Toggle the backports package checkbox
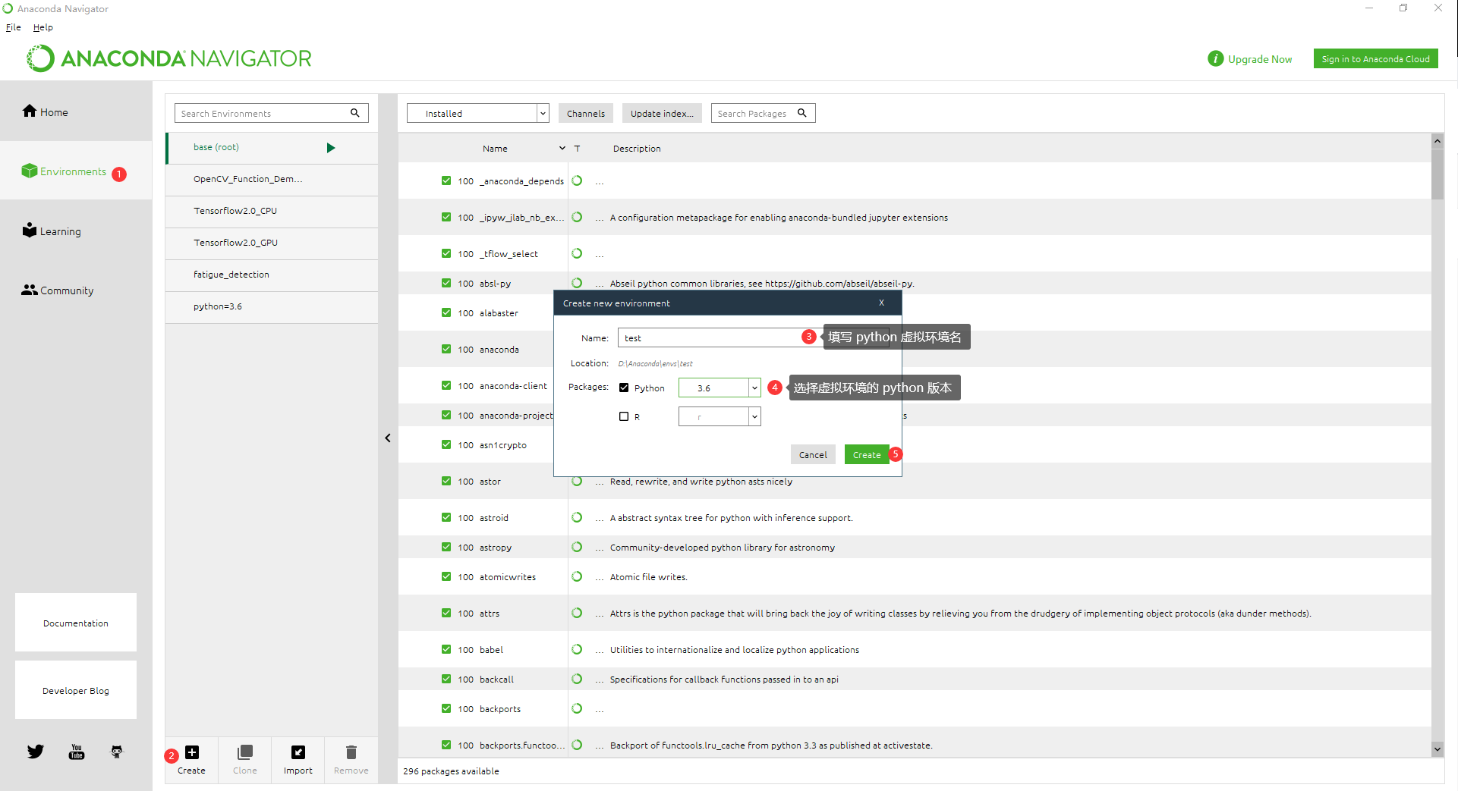1458x791 pixels. pyautogui.click(x=446, y=708)
